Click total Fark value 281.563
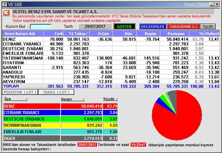222x153 pixels. click(x=55, y=86)
